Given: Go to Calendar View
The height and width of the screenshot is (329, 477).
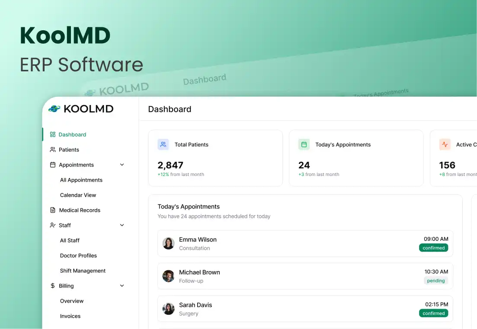Looking at the screenshot, I should tap(78, 195).
